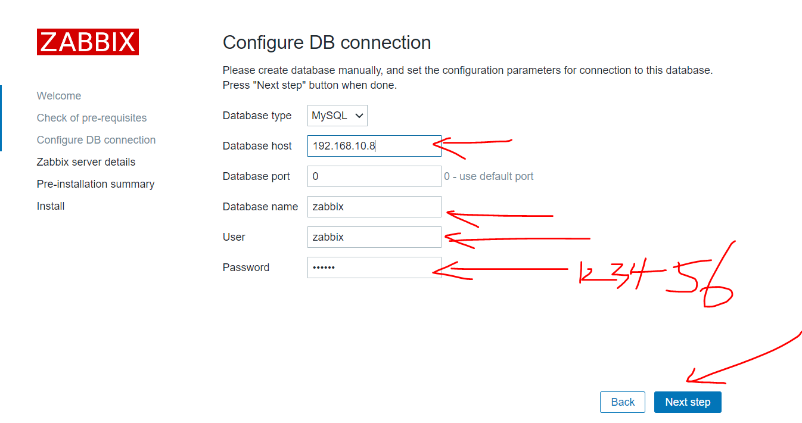
Task: Open the Database type MySQL dropdown
Action: point(337,116)
